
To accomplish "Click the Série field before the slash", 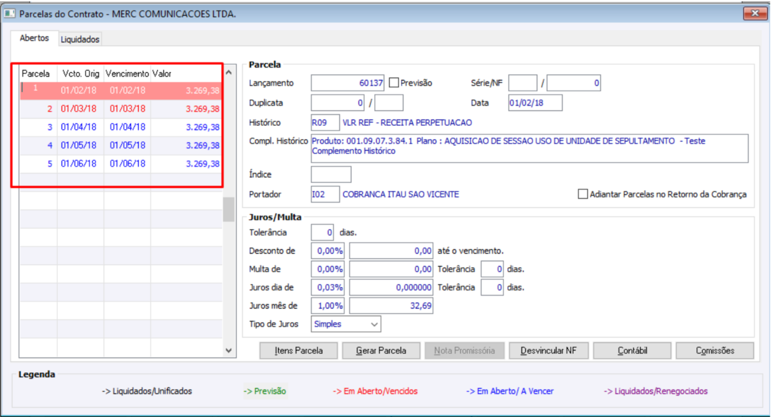I will click(523, 83).
